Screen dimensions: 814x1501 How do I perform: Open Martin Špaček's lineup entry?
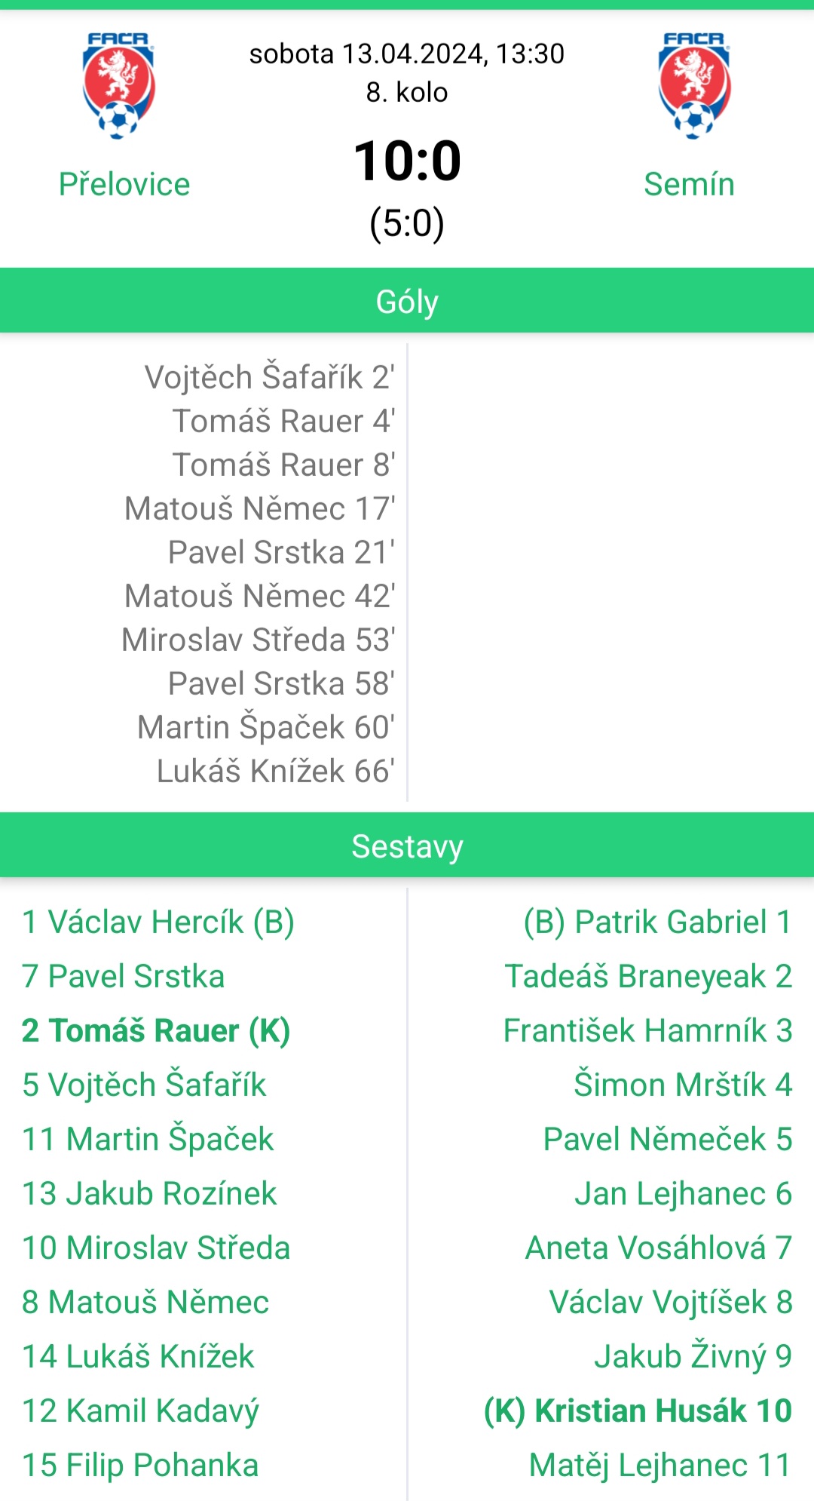coord(148,1139)
